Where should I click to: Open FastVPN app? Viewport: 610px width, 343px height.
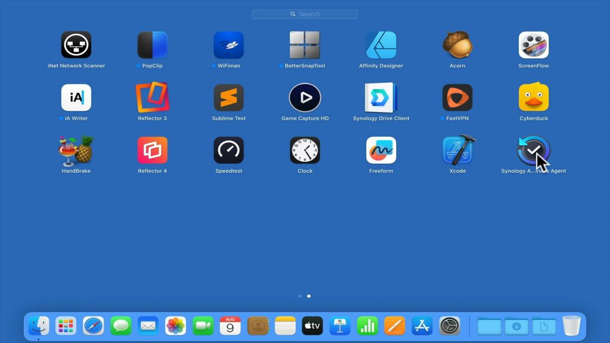[x=457, y=98]
